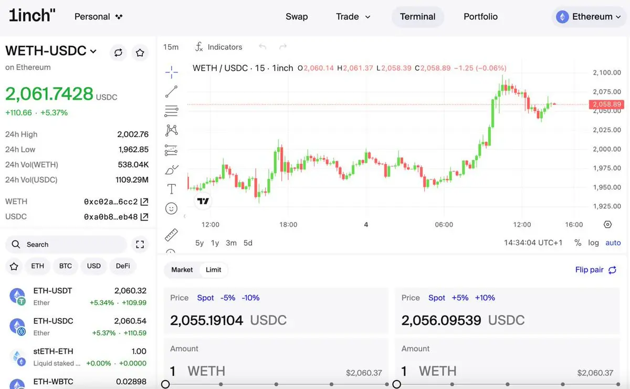Click the ETH-USDT token pair icon
The height and width of the screenshot is (389, 630).
coord(18,296)
